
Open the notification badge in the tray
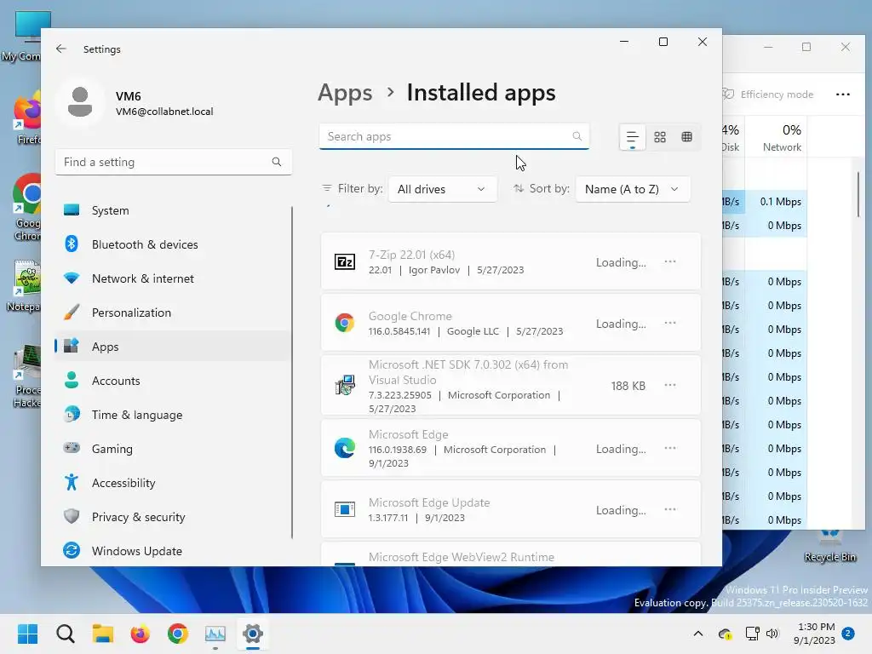[x=848, y=634]
